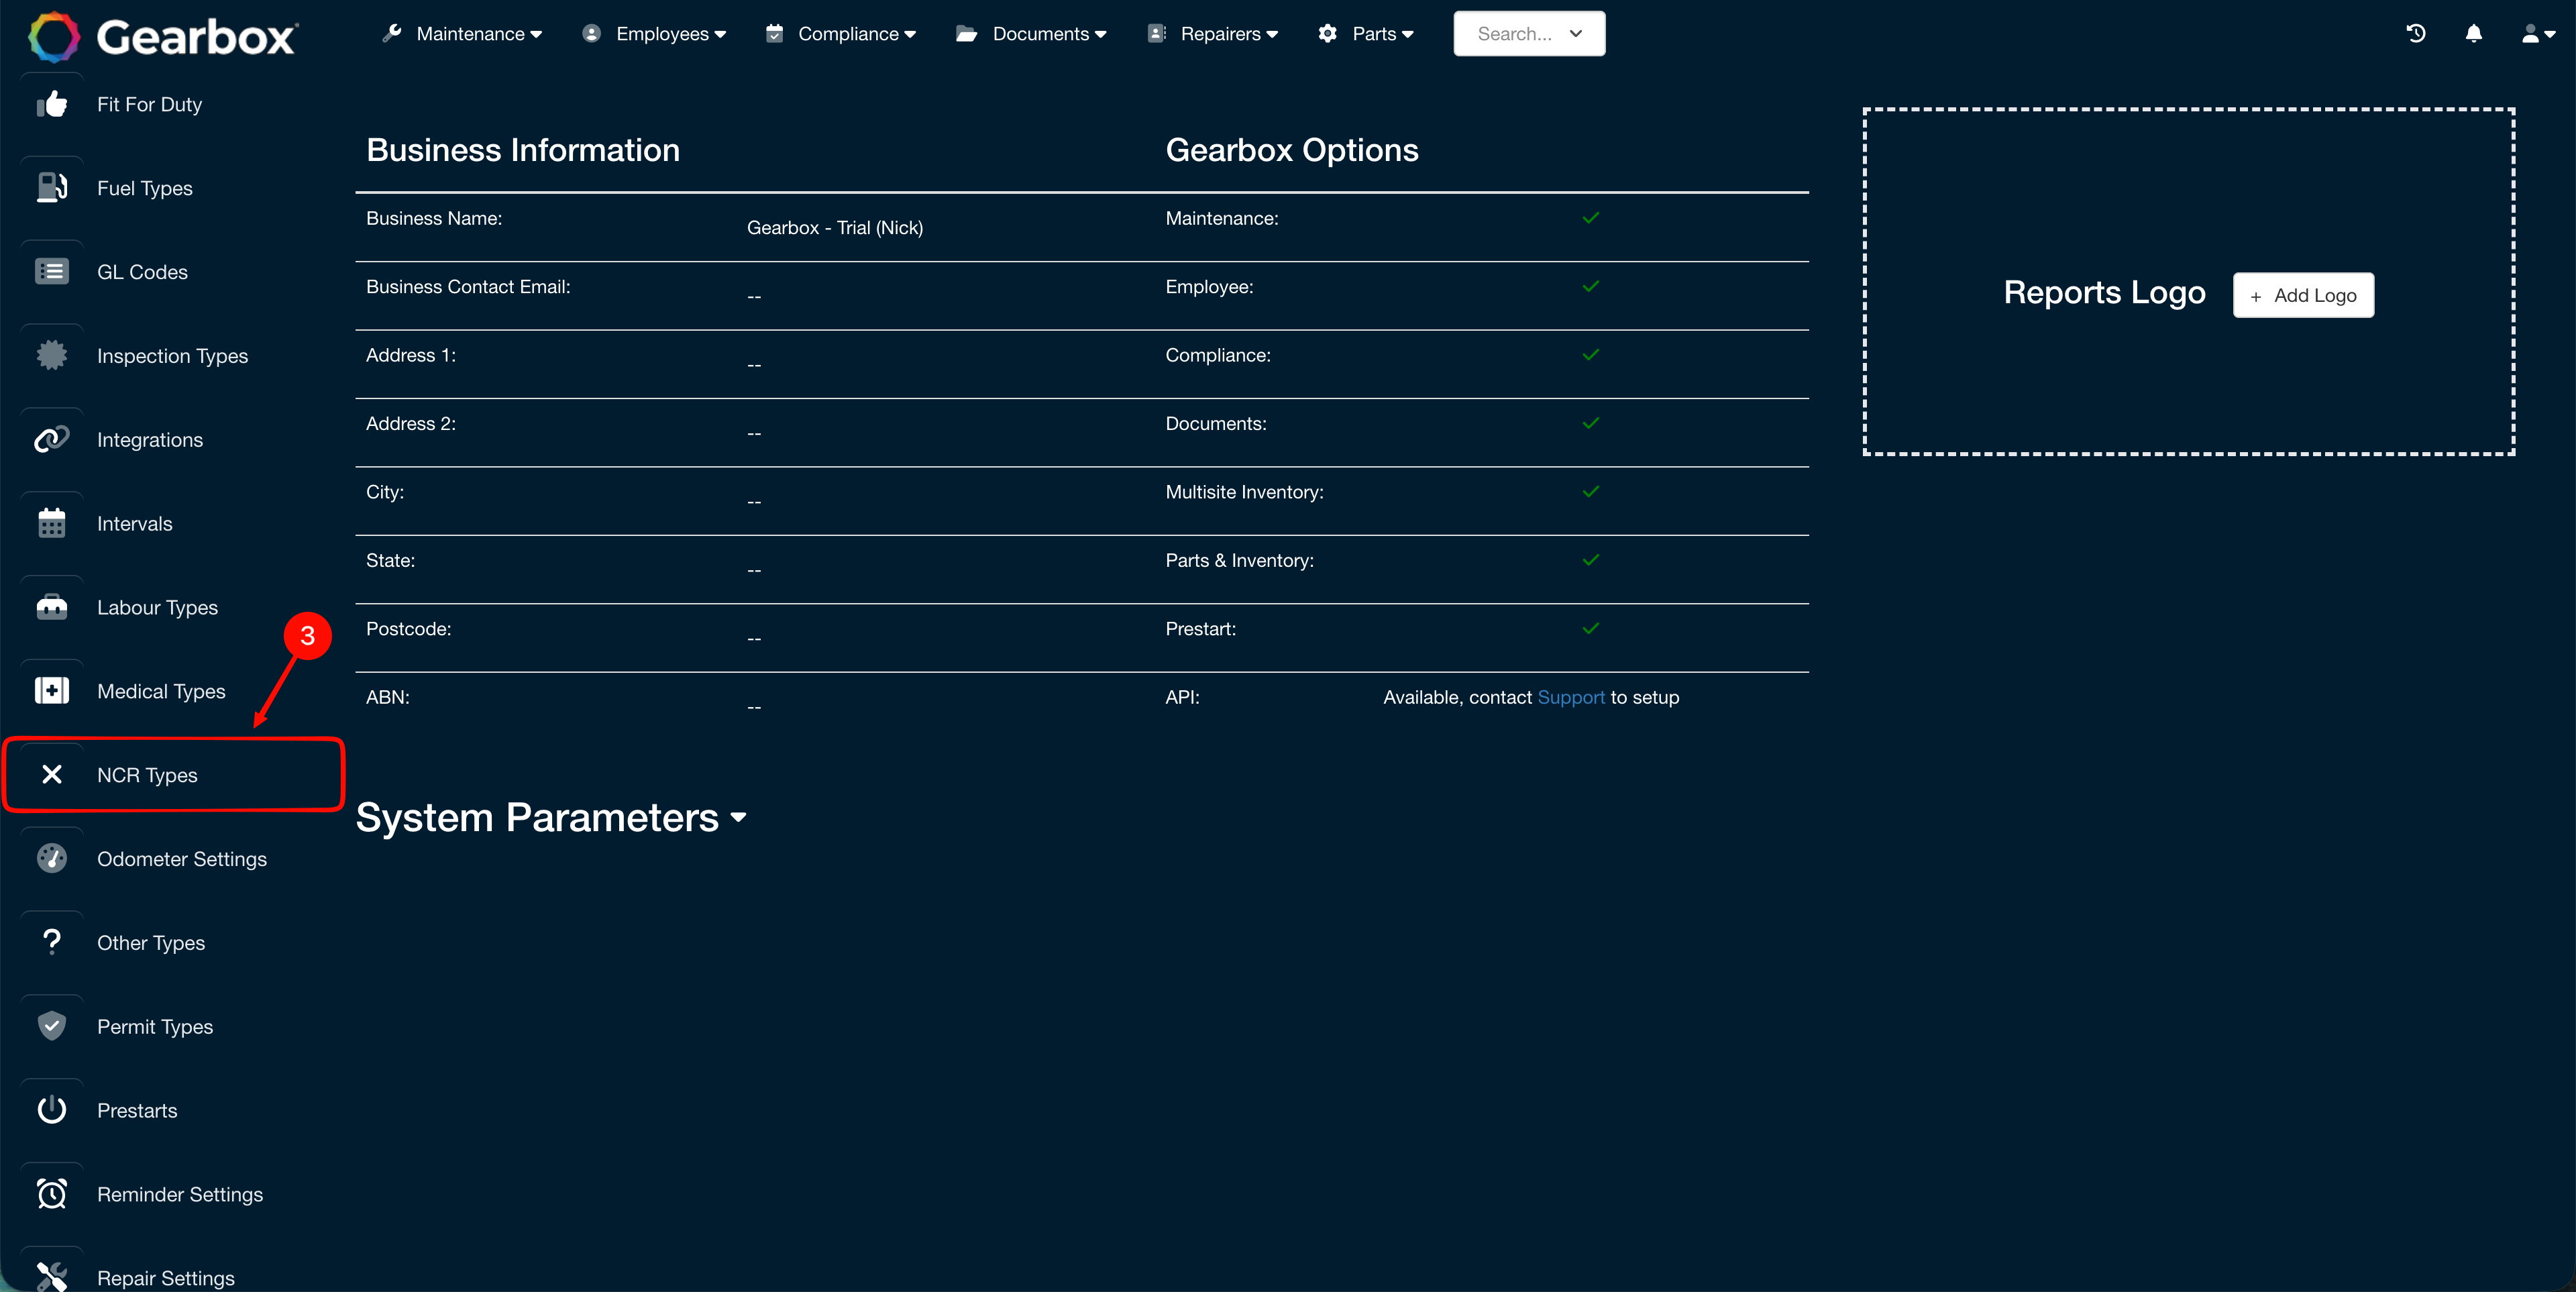Open the user account menu icon

[x=2537, y=34]
